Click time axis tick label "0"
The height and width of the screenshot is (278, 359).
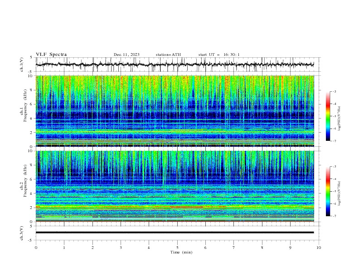click(x=36, y=248)
